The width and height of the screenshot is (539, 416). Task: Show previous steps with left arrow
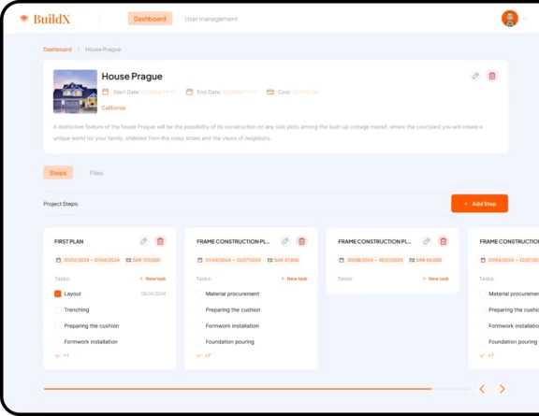point(482,389)
